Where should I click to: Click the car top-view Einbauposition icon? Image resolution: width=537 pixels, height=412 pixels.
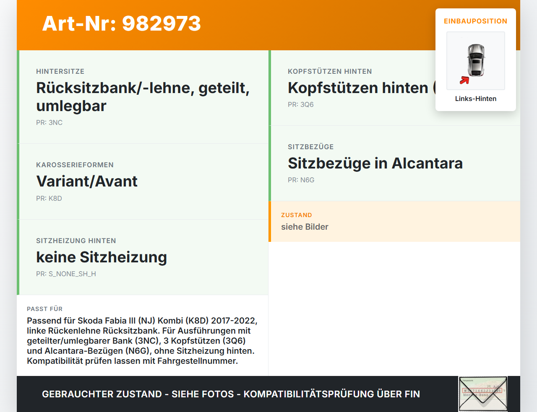pos(476,61)
